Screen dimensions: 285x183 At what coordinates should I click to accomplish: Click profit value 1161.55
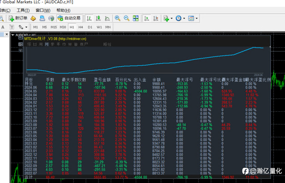coord(100,95)
